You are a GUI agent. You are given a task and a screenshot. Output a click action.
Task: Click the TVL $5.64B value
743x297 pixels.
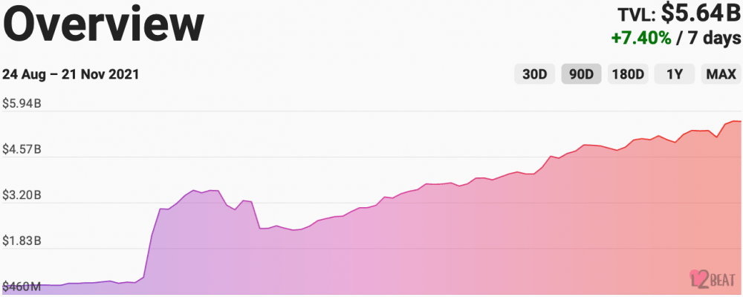pyautogui.click(x=700, y=15)
